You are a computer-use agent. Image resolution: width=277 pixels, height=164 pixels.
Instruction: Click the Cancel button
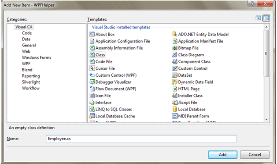pyautogui.click(x=255, y=154)
